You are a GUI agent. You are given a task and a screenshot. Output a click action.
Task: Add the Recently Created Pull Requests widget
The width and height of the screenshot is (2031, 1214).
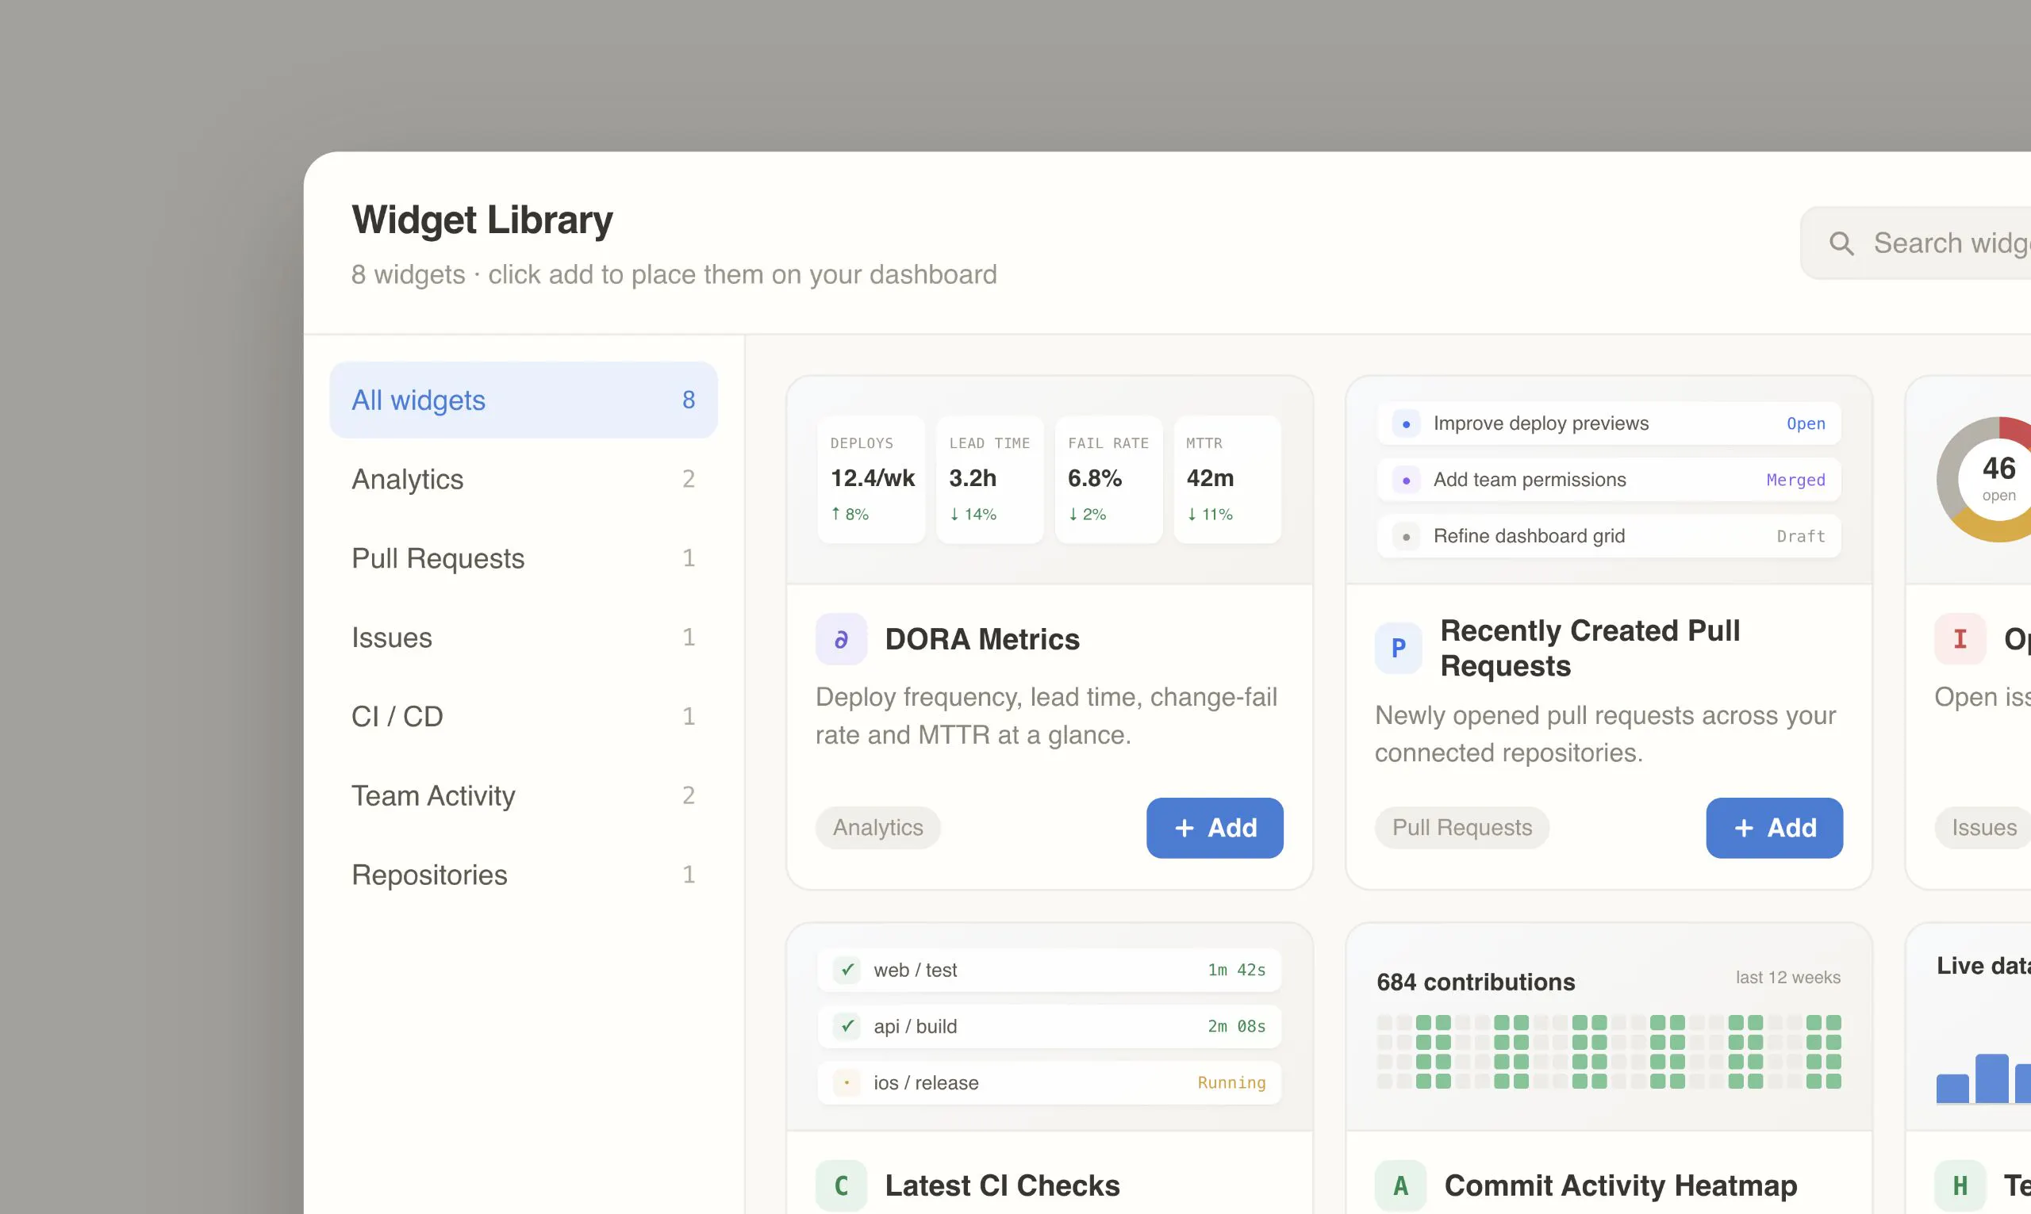point(1774,828)
